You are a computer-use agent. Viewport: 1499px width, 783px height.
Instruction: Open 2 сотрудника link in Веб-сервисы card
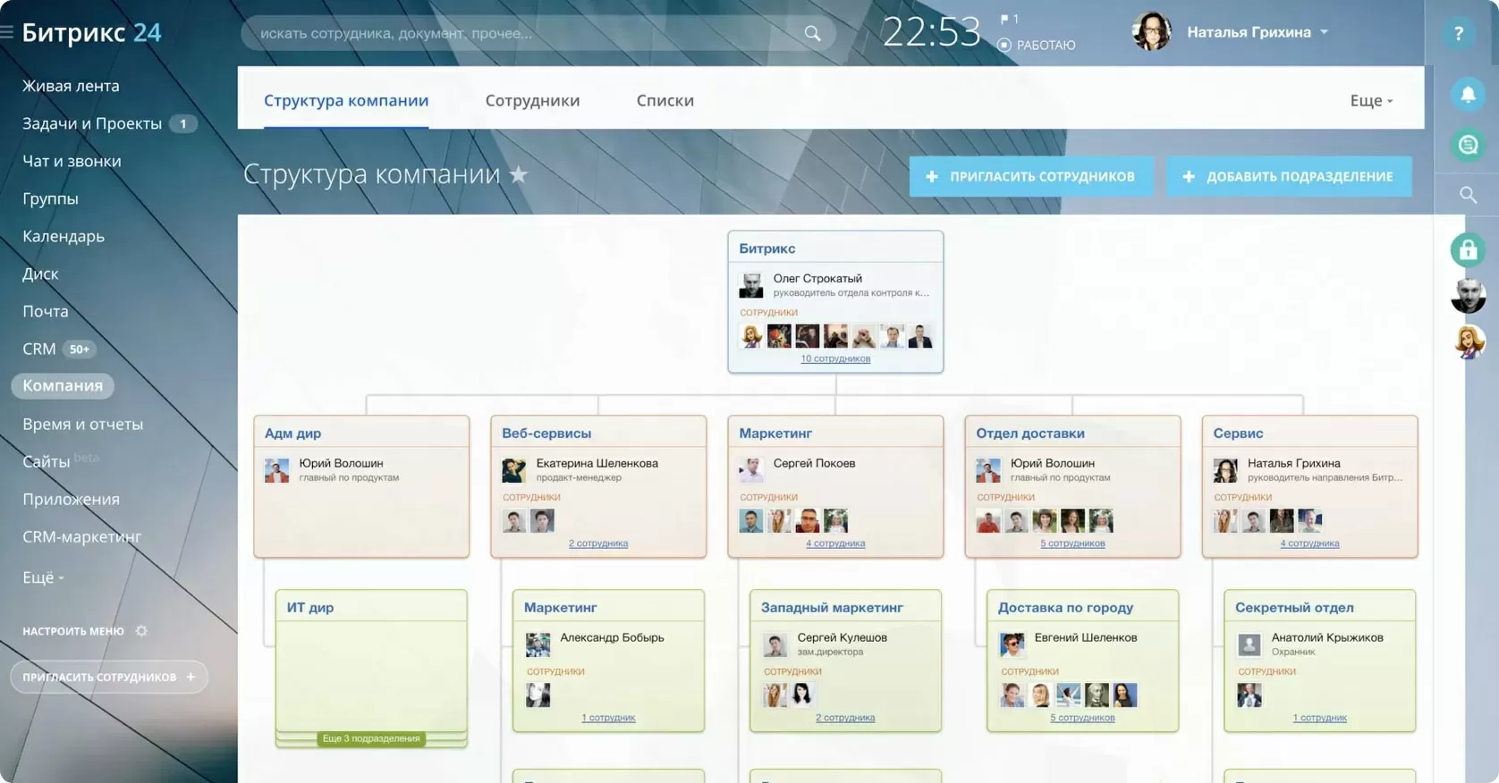[x=598, y=543]
